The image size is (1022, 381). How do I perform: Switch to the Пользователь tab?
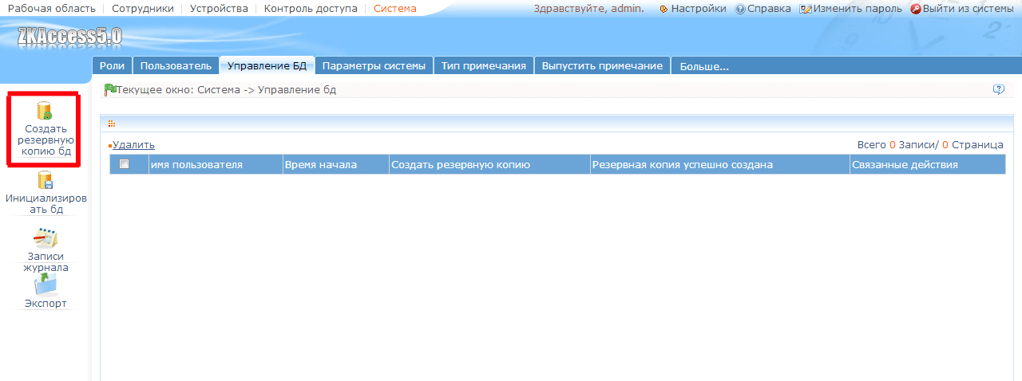pyautogui.click(x=176, y=66)
